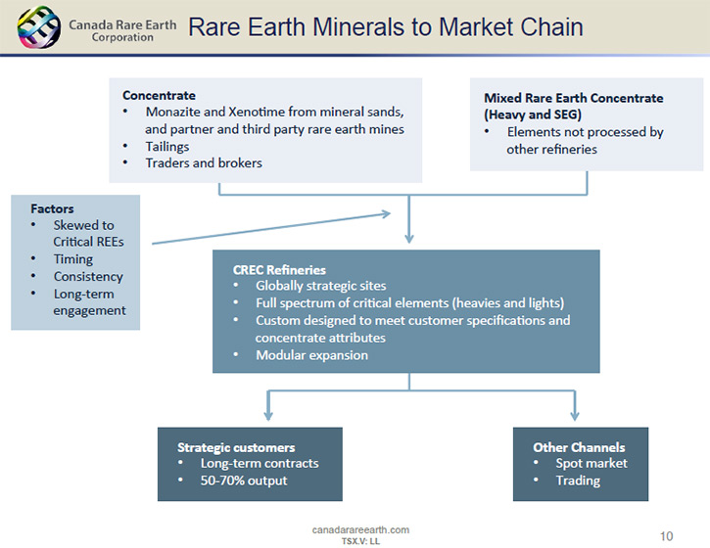
Task: Click the 'Other Channels' heading
Action: (x=579, y=447)
